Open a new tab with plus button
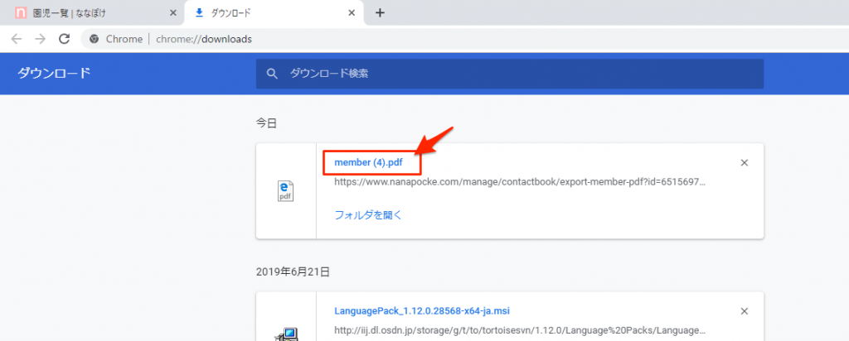The width and height of the screenshot is (849, 341). [x=380, y=13]
